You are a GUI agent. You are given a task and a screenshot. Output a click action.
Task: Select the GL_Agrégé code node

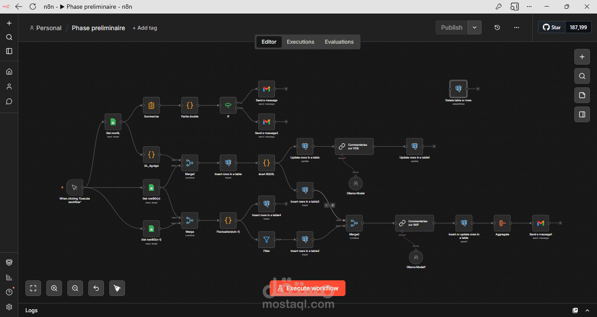pos(151,155)
